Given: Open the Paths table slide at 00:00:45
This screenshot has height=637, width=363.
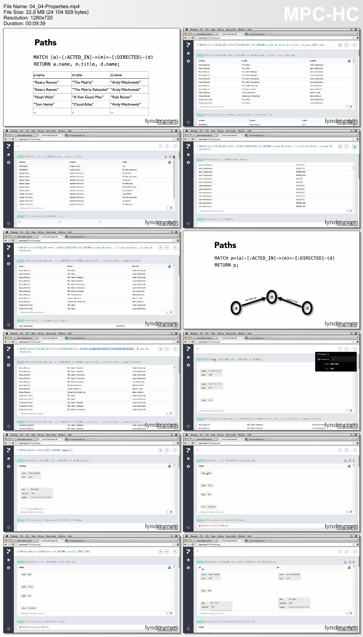Looking at the screenshot, I should coord(91,77).
